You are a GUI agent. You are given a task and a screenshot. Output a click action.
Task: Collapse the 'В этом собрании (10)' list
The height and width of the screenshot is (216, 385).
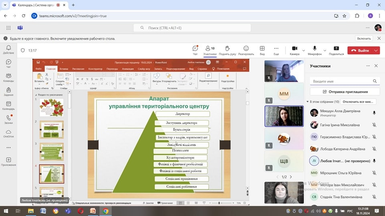pos(308,102)
